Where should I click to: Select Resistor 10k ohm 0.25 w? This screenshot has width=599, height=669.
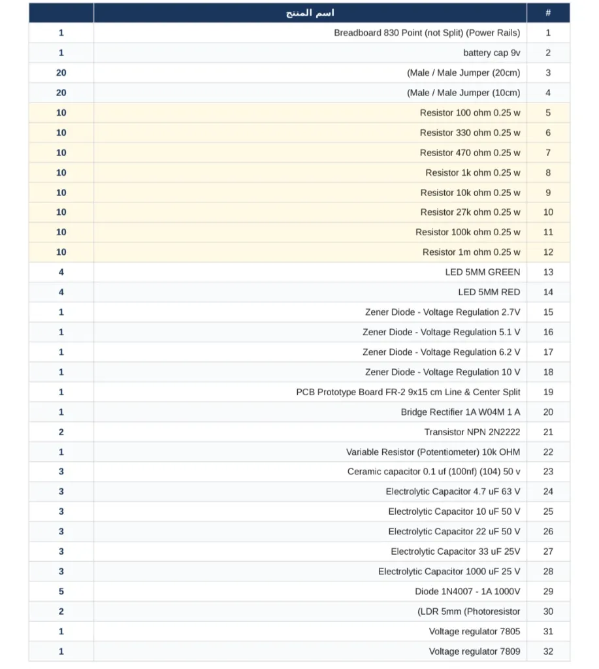coord(470,193)
